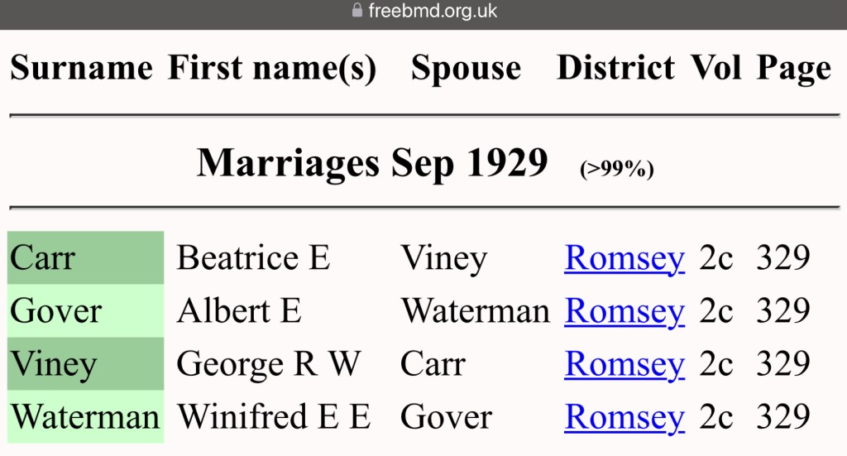Click the spouse name Waterman in the Gover row
Screen dimensions: 847x456
(x=475, y=311)
